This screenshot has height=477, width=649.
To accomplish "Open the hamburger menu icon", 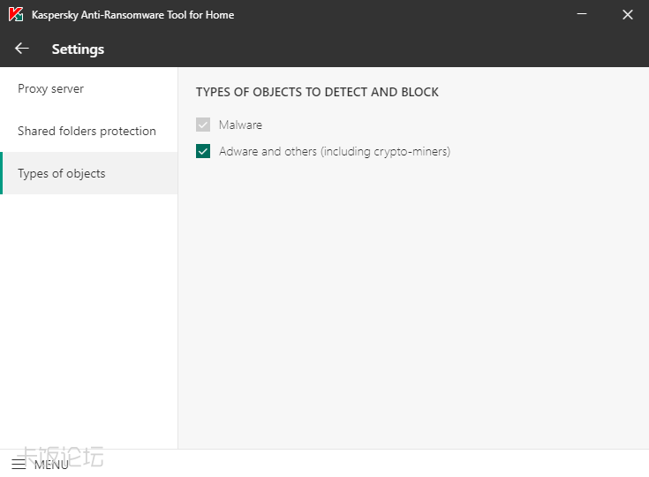I will click(x=19, y=464).
